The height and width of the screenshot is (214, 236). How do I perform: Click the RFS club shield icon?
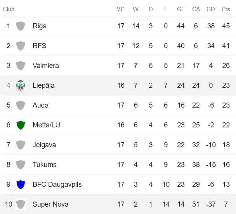tap(21, 46)
